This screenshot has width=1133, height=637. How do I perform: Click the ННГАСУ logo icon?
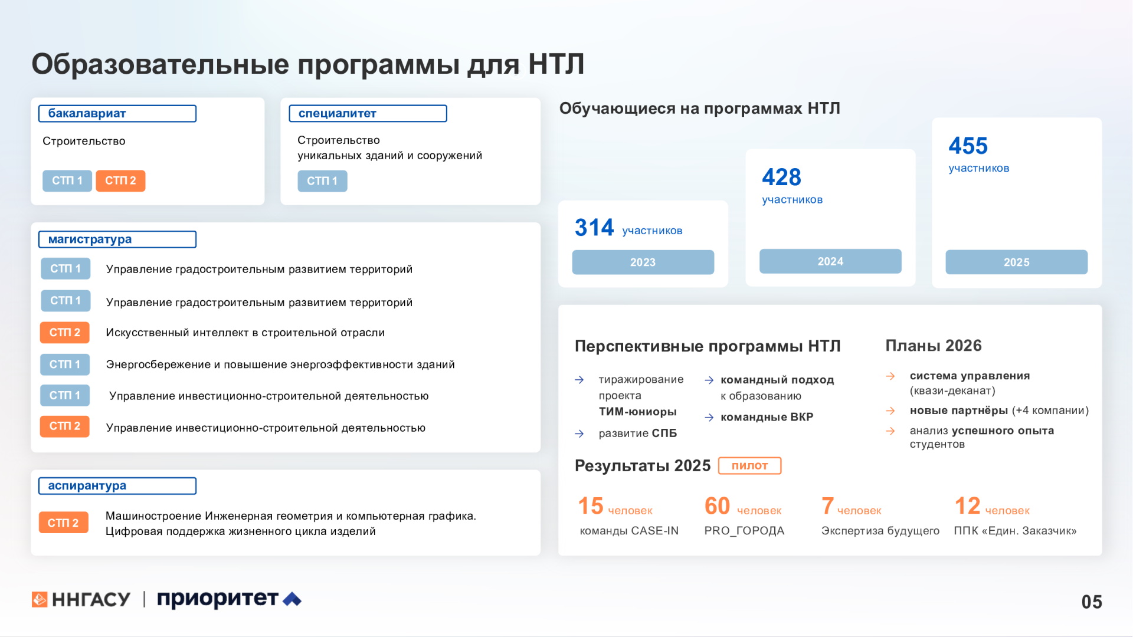(x=40, y=599)
